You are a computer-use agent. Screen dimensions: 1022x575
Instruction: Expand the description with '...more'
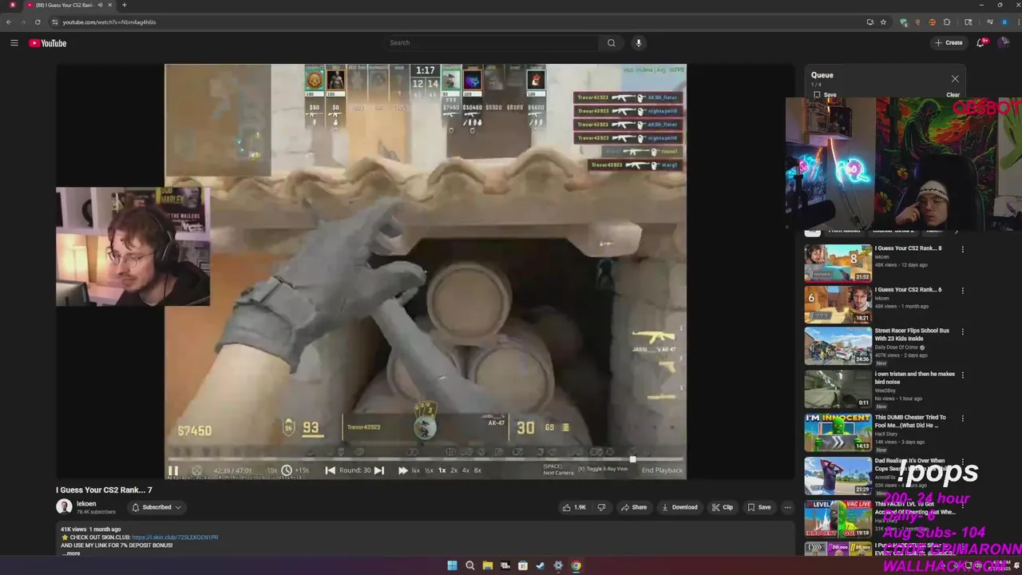(x=71, y=553)
